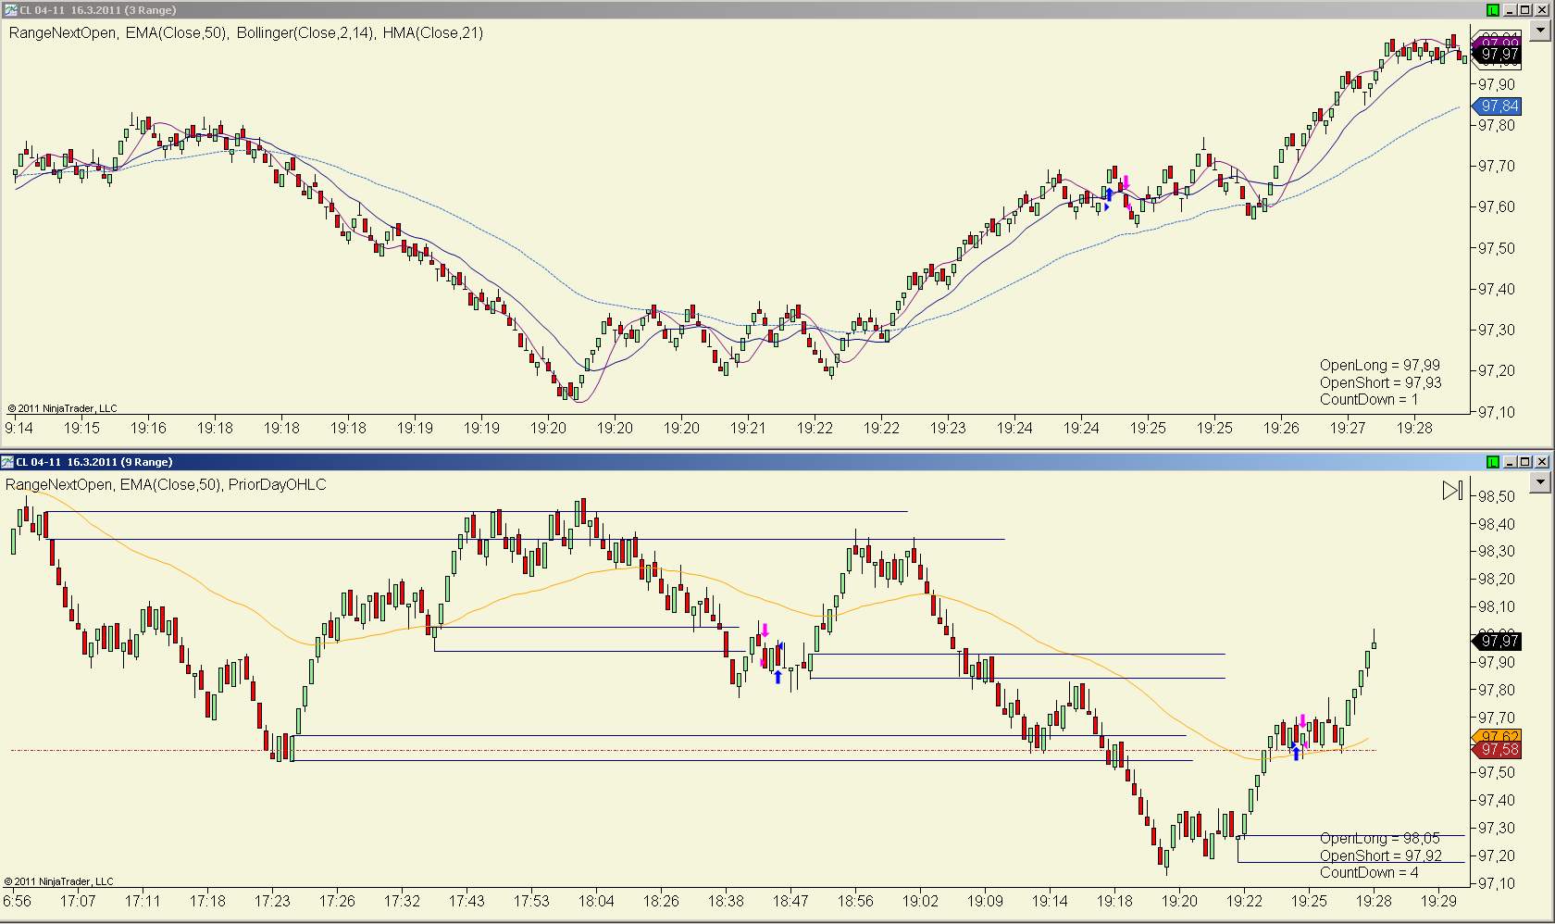Viewport: 1555px width, 924px height.
Task: Click the 17:23 time label in the 9 Range chart
Action: click(272, 902)
